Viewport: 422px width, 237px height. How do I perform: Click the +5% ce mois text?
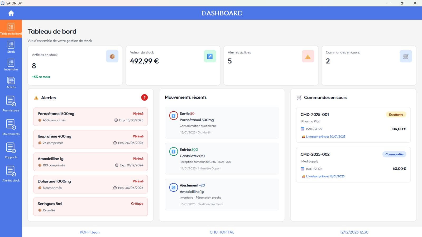(41, 77)
